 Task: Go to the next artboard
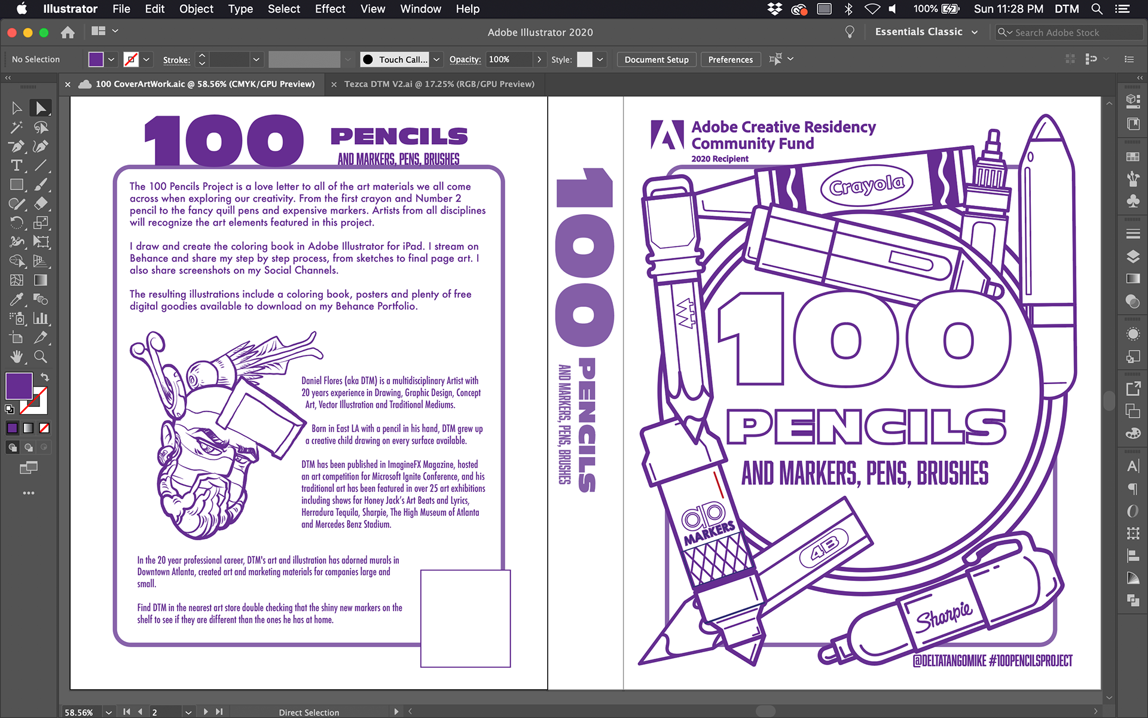point(206,712)
